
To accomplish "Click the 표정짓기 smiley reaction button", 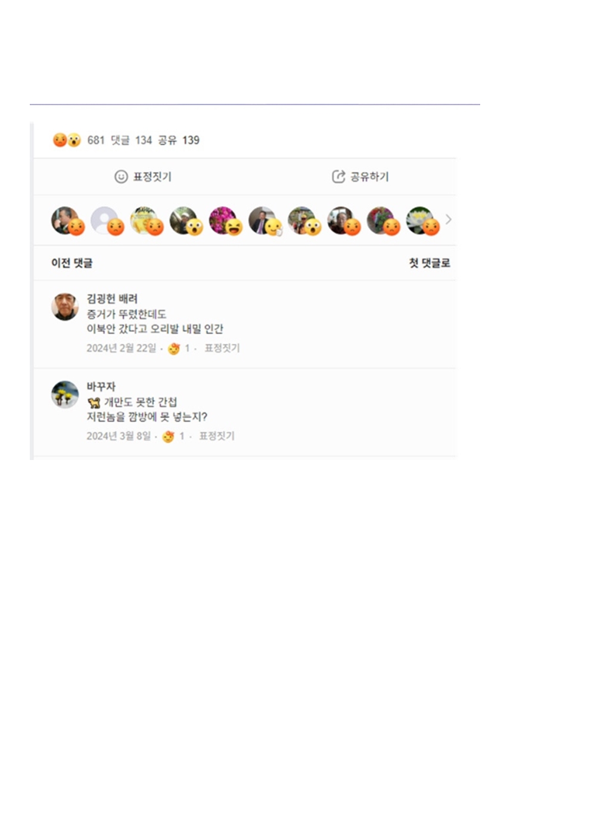I will tap(143, 177).
